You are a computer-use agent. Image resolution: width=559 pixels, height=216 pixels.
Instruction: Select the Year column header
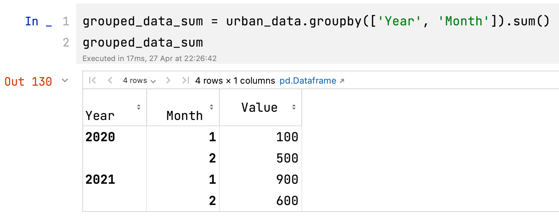[115, 108]
